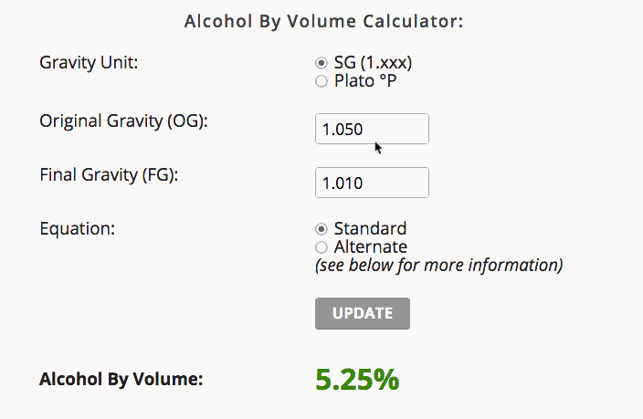Click the bold "Alcohol By Volume:" result label
This screenshot has height=419, width=643.
pos(121,378)
